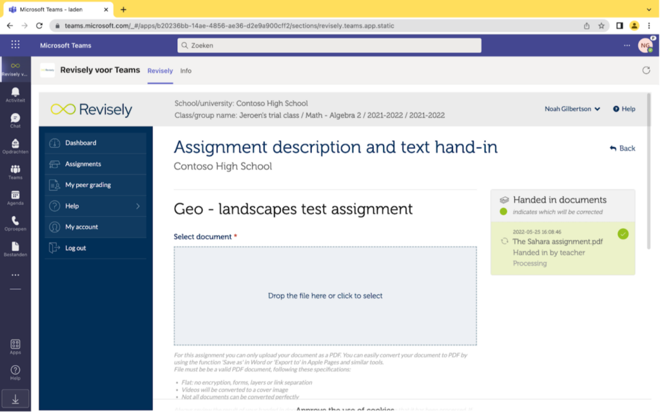
Task: Toggle the green checkmark on Sahara assignment
Action: [623, 235]
